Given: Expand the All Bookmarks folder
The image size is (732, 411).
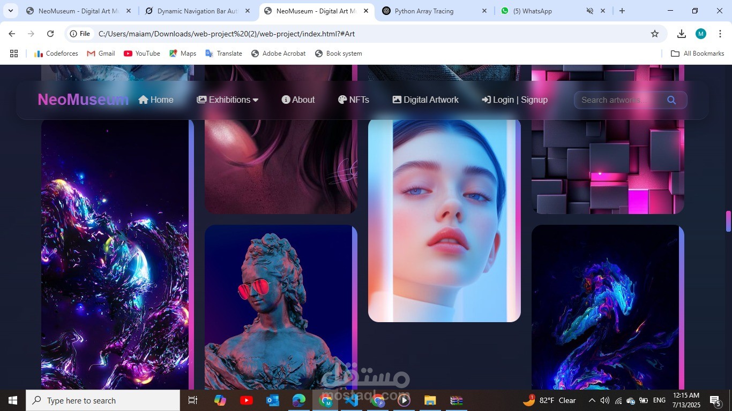Looking at the screenshot, I should click(x=698, y=54).
